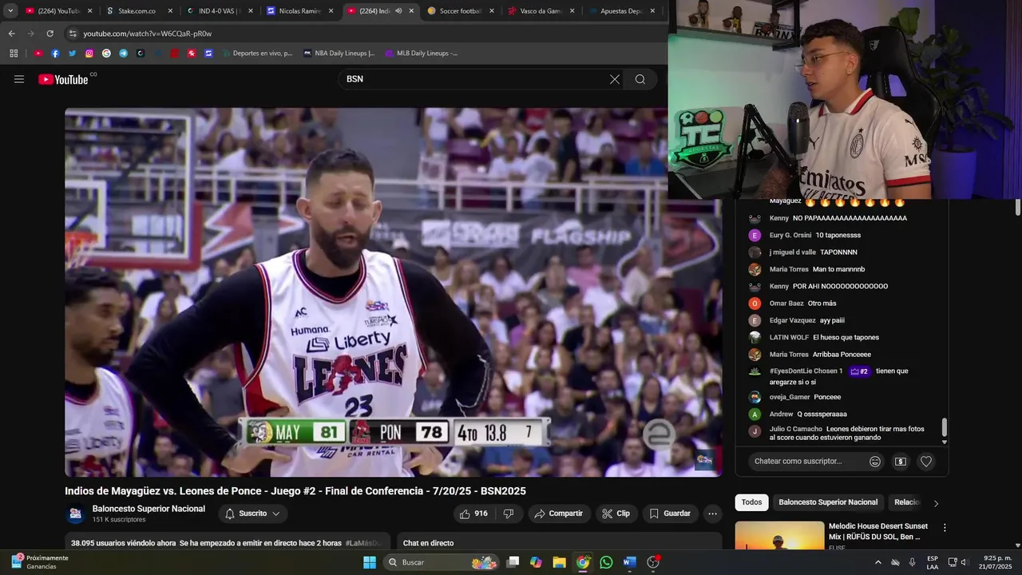
Task: Mute audio on the playing Indios tab
Action: 398,11
